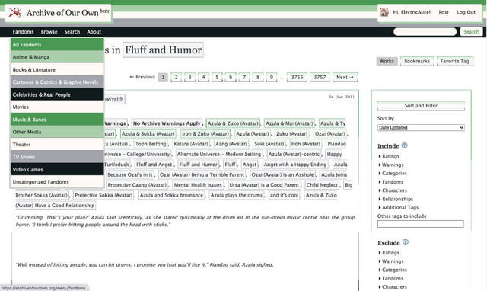487x291 pixels.
Task: Open the Mental Health Issues tag
Action: point(198,185)
